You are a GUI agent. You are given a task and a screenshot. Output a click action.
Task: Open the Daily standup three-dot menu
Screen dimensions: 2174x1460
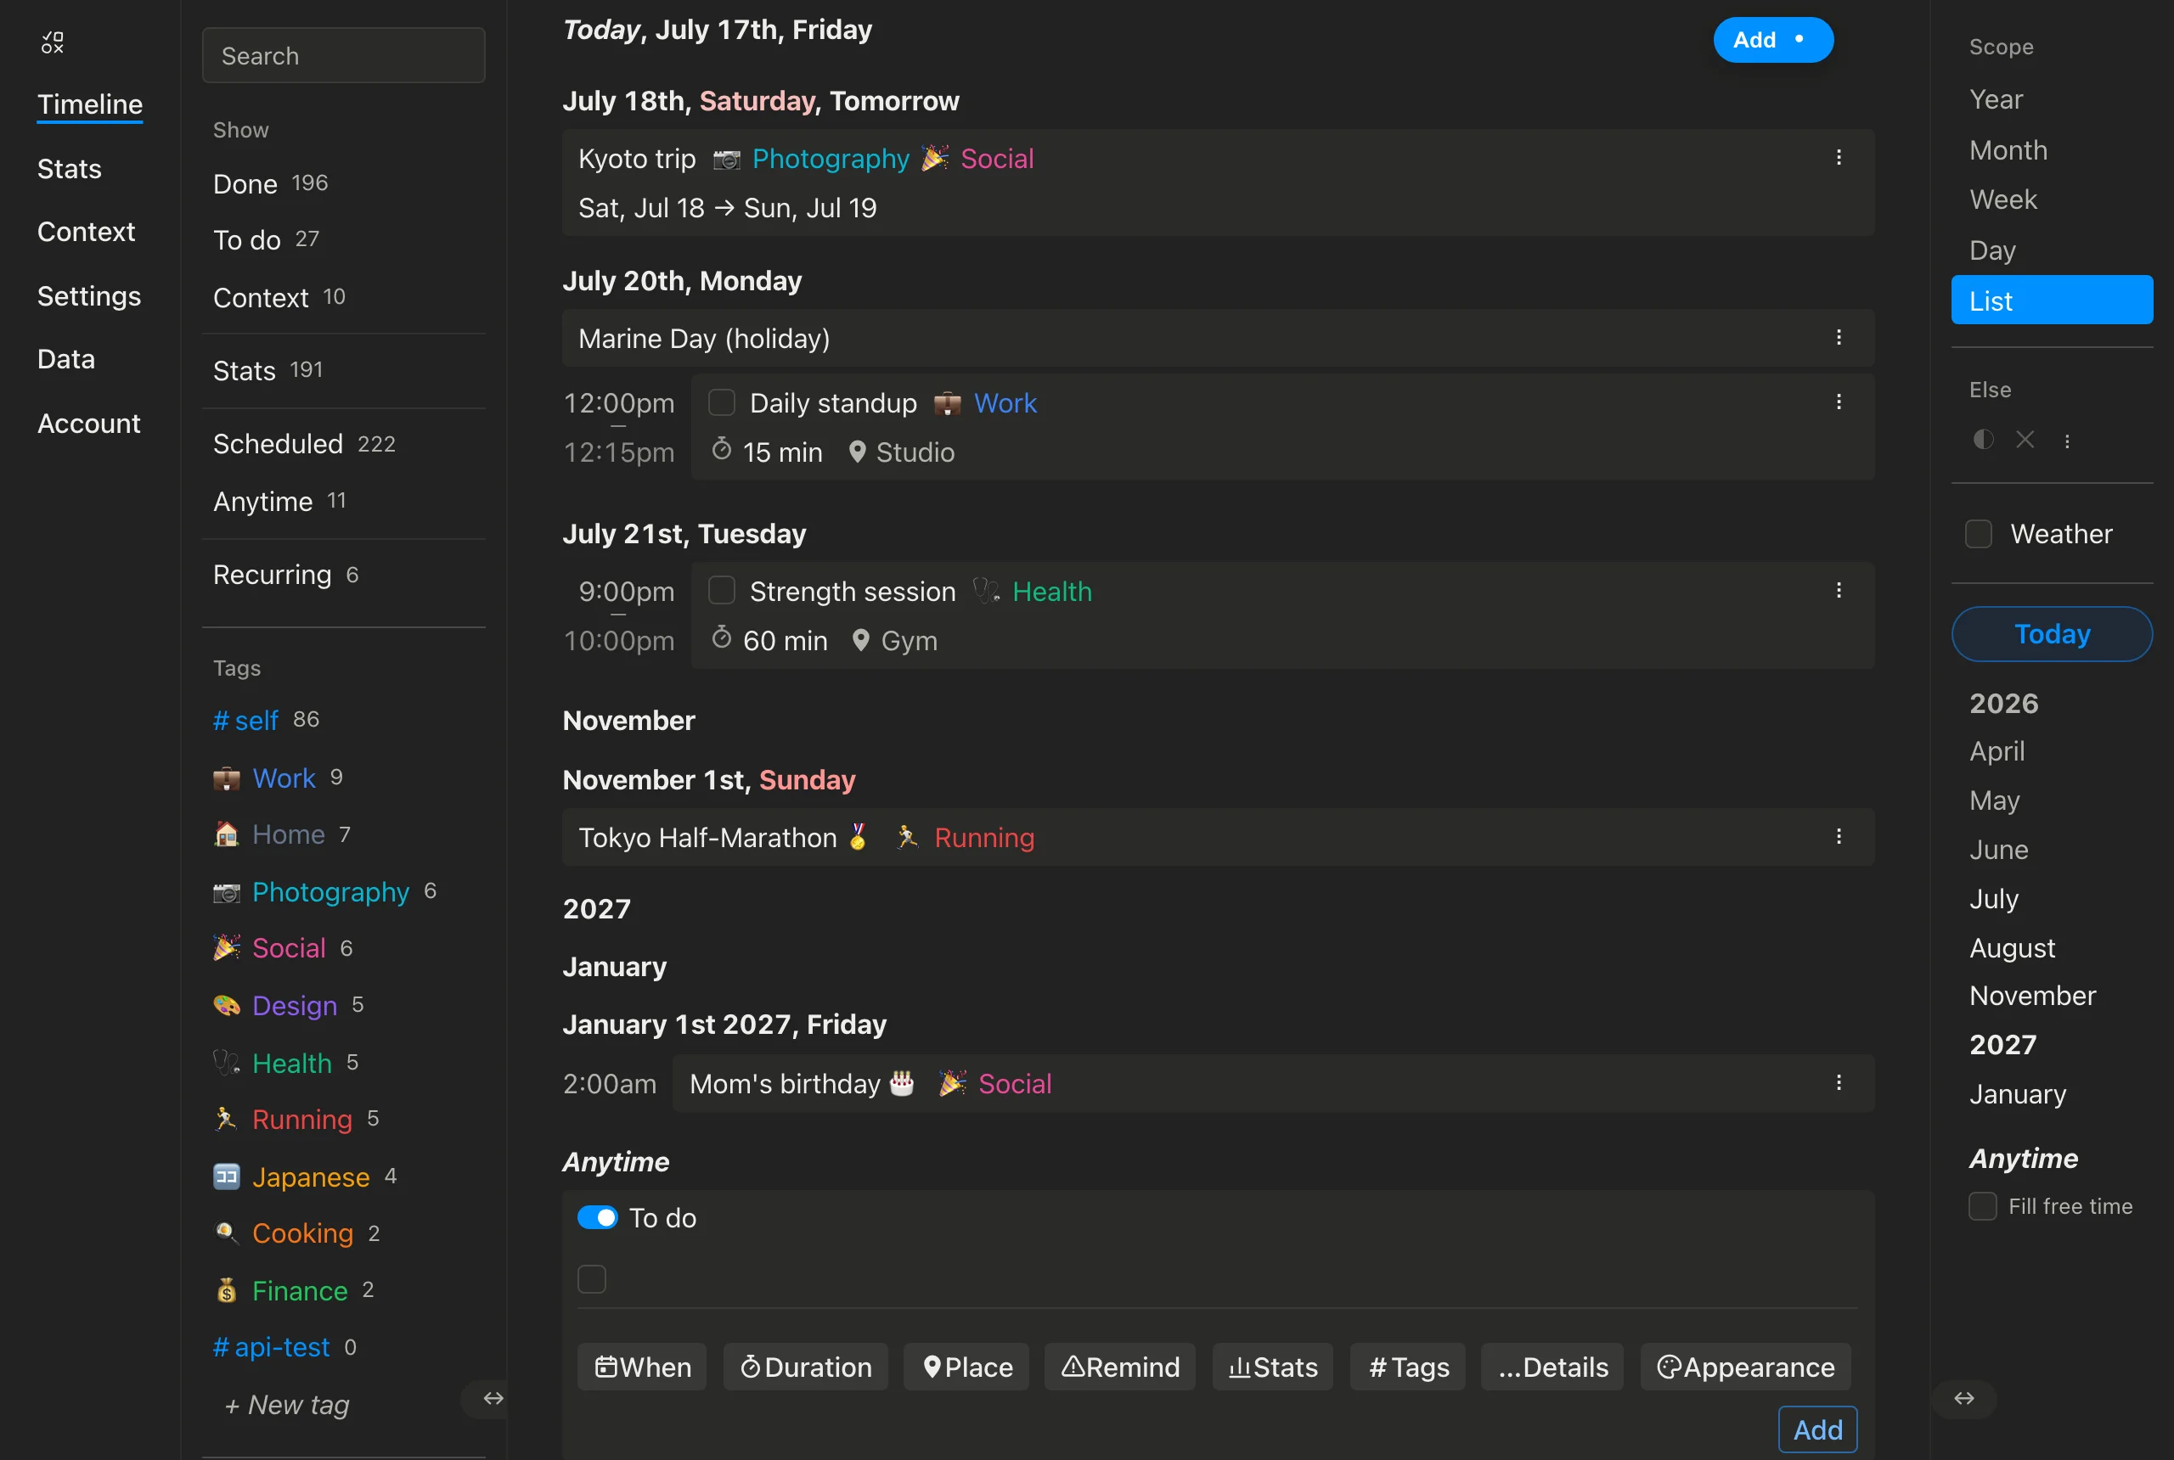[1839, 401]
